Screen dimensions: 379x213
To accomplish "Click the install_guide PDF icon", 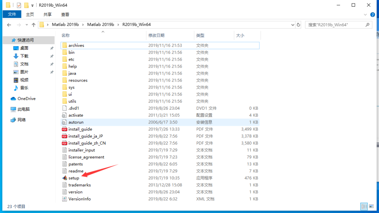I will pyautogui.click(x=65, y=129).
